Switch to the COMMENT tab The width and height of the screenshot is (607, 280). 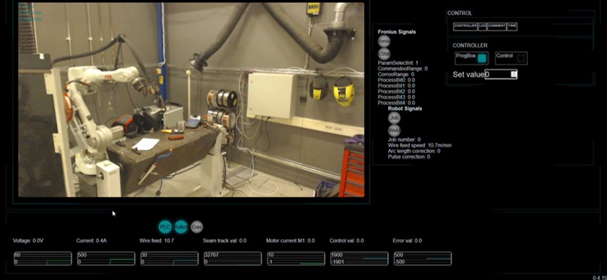[x=497, y=26]
